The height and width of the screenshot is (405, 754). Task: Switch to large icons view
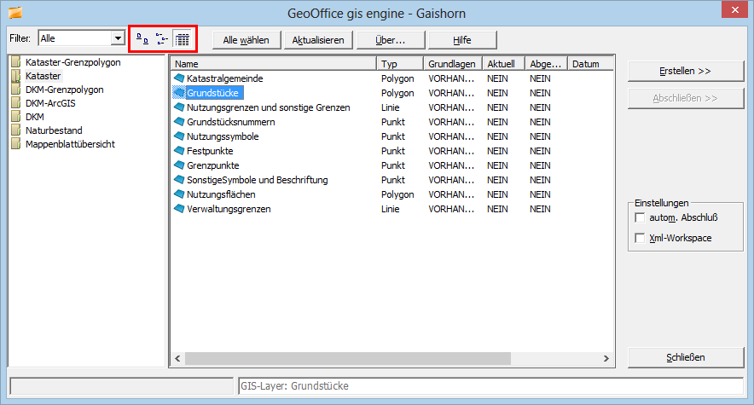coord(142,39)
